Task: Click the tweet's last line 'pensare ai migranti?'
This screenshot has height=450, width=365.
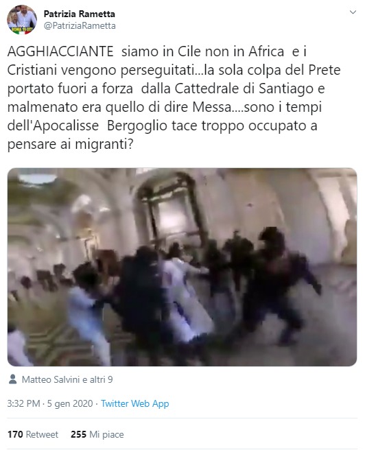Action: (71, 144)
